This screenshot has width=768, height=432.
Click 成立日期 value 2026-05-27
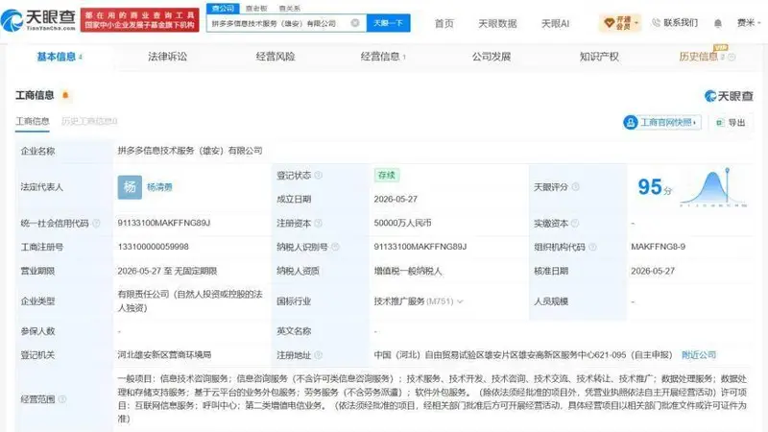coord(396,199)
